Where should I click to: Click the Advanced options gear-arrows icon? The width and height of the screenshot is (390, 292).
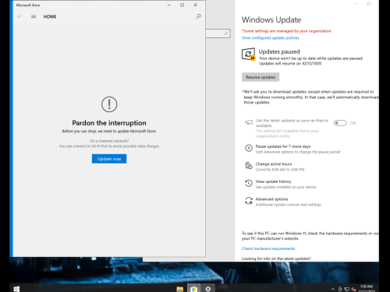[249, 201]
